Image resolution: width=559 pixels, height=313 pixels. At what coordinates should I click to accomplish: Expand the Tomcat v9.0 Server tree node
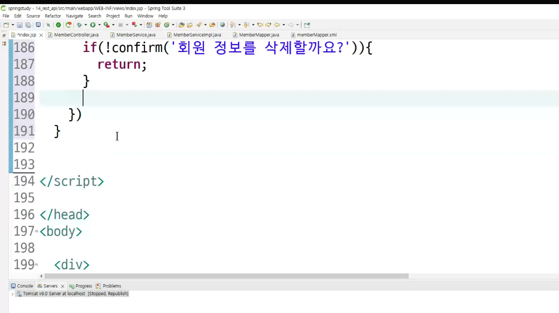point(12,294)
